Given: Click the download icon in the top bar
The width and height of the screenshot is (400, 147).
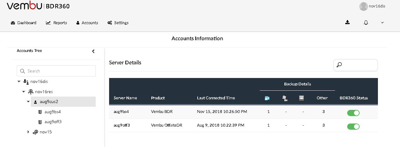Looking at the screenshot, I should click(347, 22).
